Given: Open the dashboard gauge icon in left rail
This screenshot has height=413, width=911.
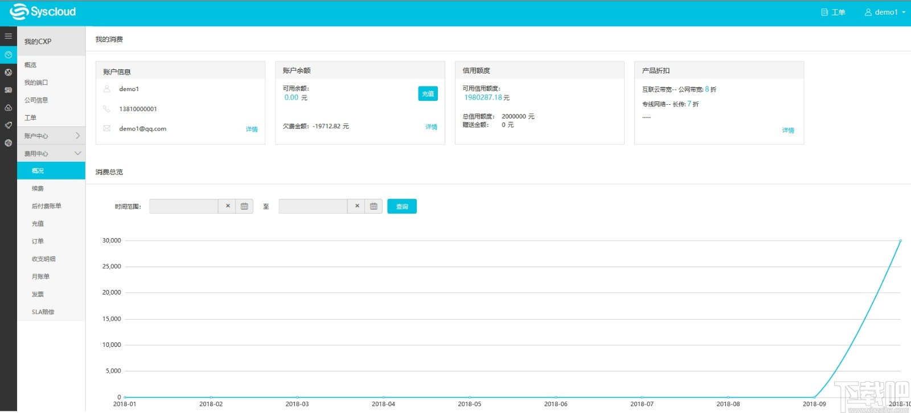Looking at the screenshot, I should pos(8,55).
